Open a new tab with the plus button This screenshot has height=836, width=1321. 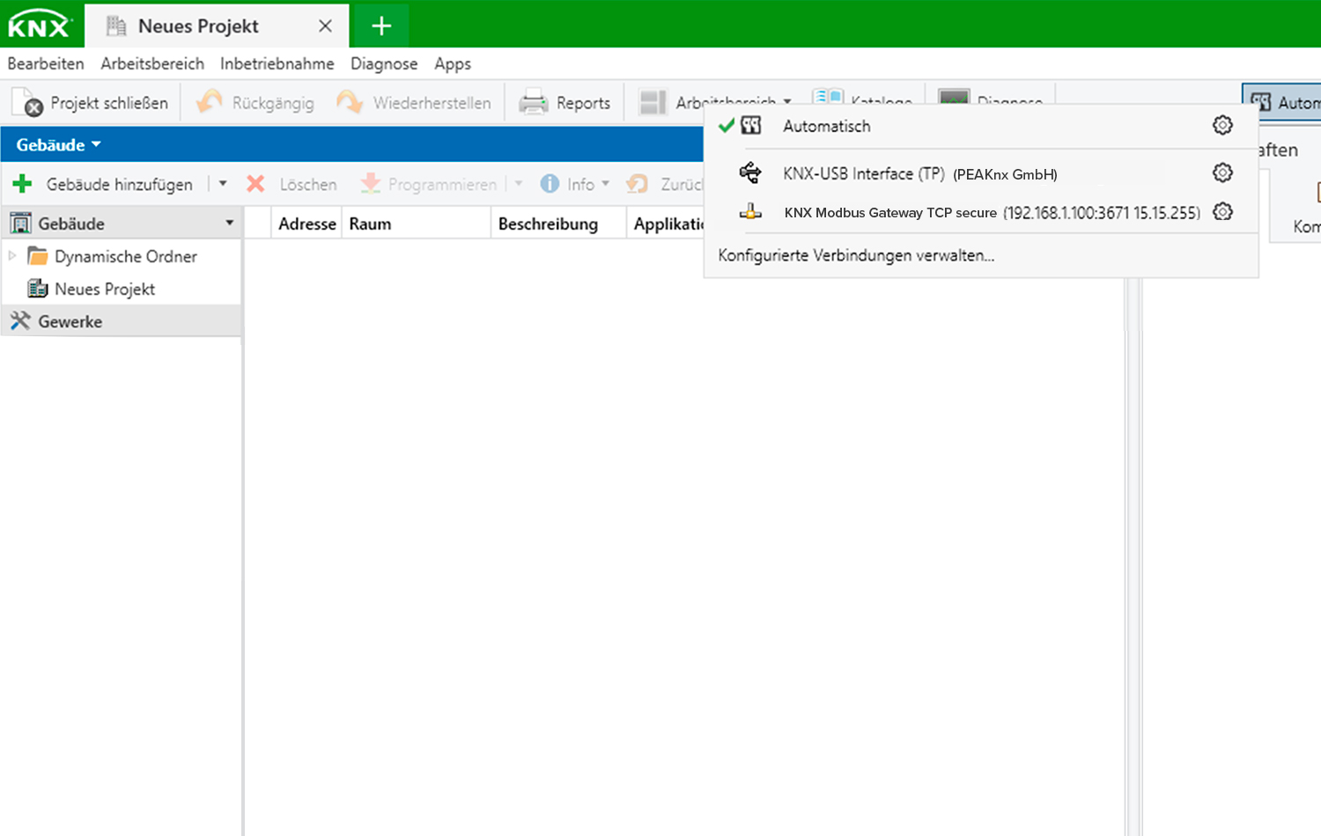coord(380,26)
